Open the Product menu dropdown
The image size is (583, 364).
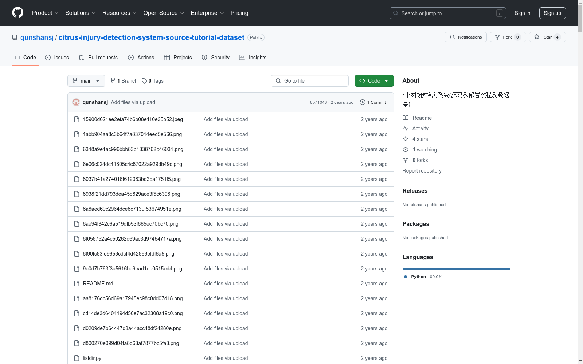45,13
